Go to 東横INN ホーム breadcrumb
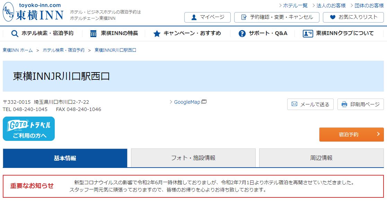The width and height of the screenshot is (387, 204). pyautogui.click(x=18, y=50)
